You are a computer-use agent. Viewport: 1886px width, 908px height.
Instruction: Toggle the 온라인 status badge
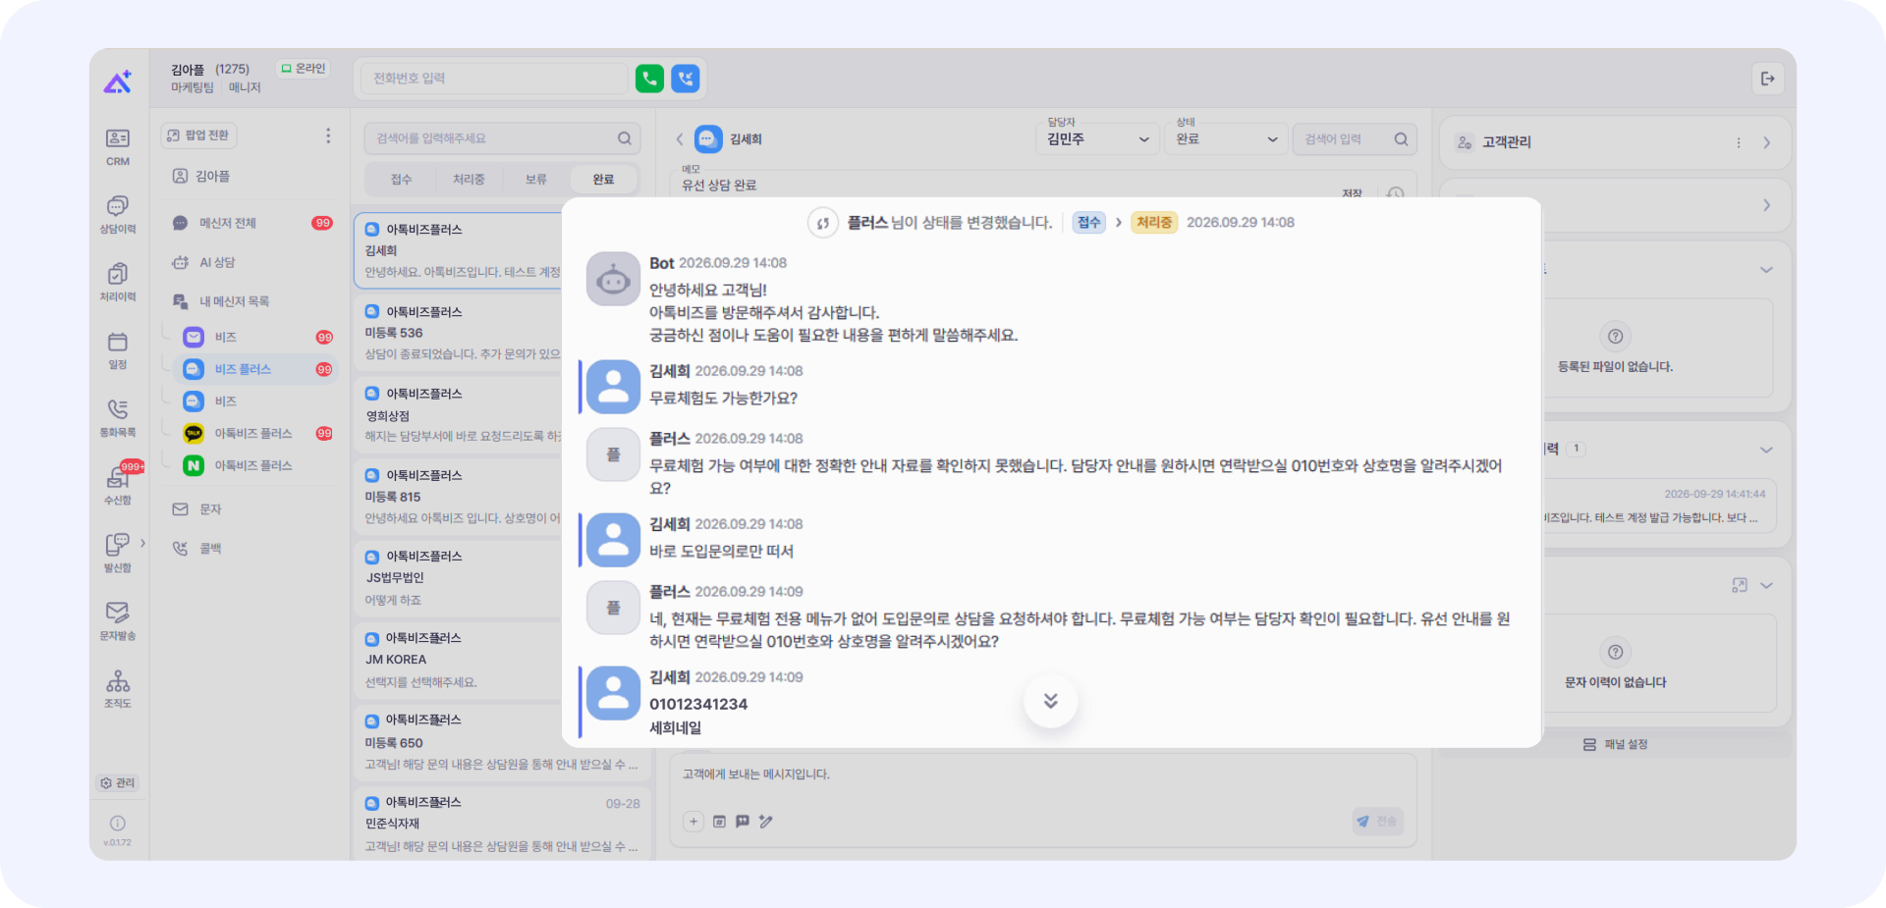(303, 69)
